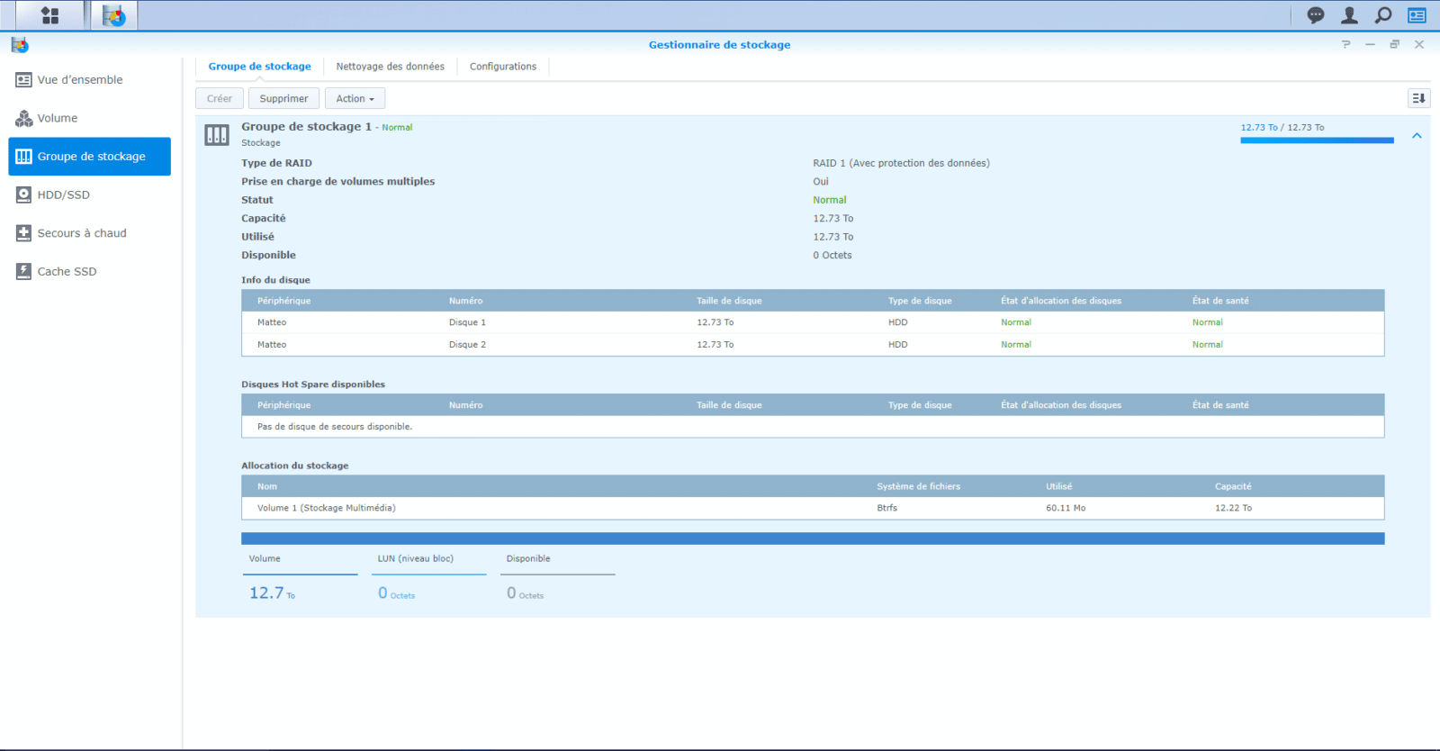
Task: Switch to the Configurations tab
Action: 502,67
